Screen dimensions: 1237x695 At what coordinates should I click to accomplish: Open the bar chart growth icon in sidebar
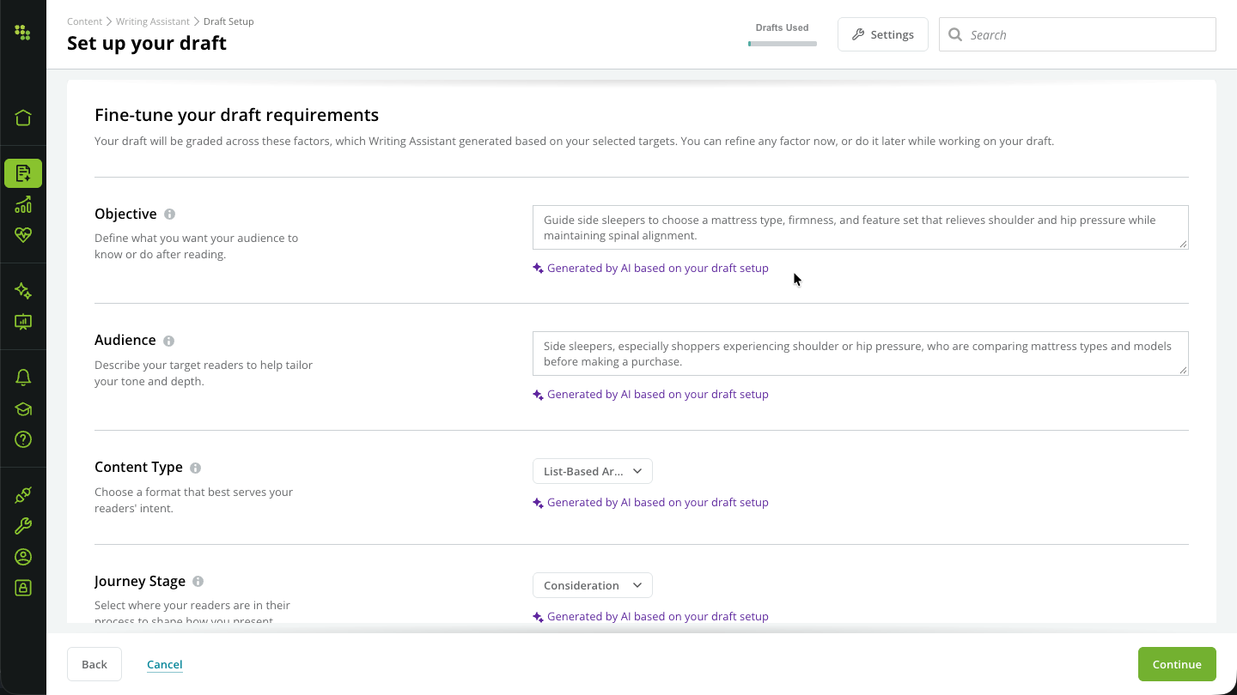pos(23,204)
